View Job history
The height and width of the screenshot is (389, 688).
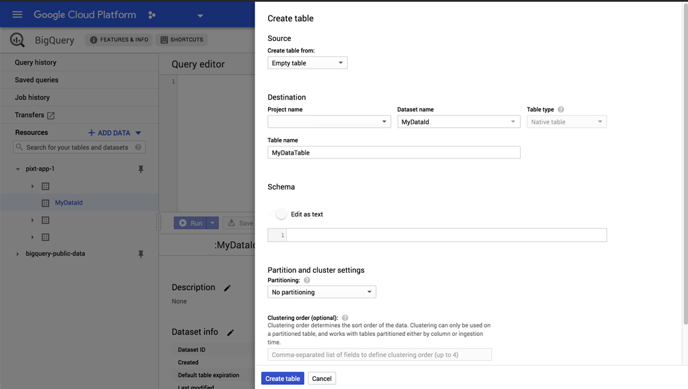(x=32, y=97)
